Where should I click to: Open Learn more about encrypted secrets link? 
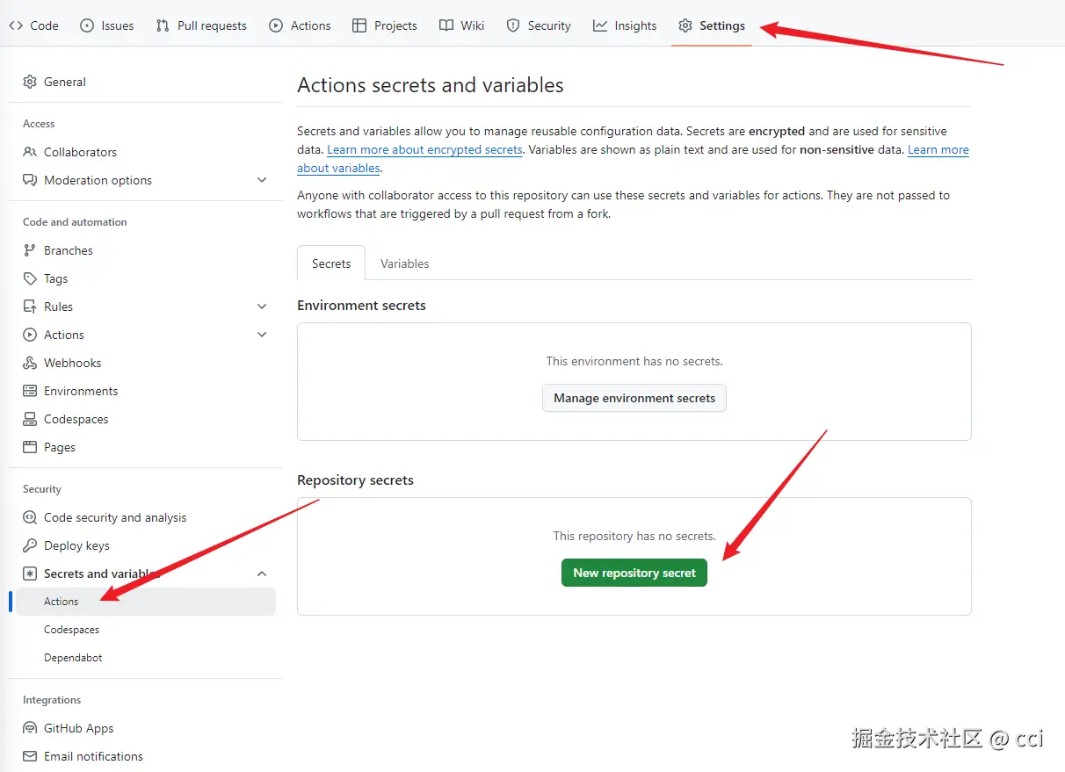425,150
